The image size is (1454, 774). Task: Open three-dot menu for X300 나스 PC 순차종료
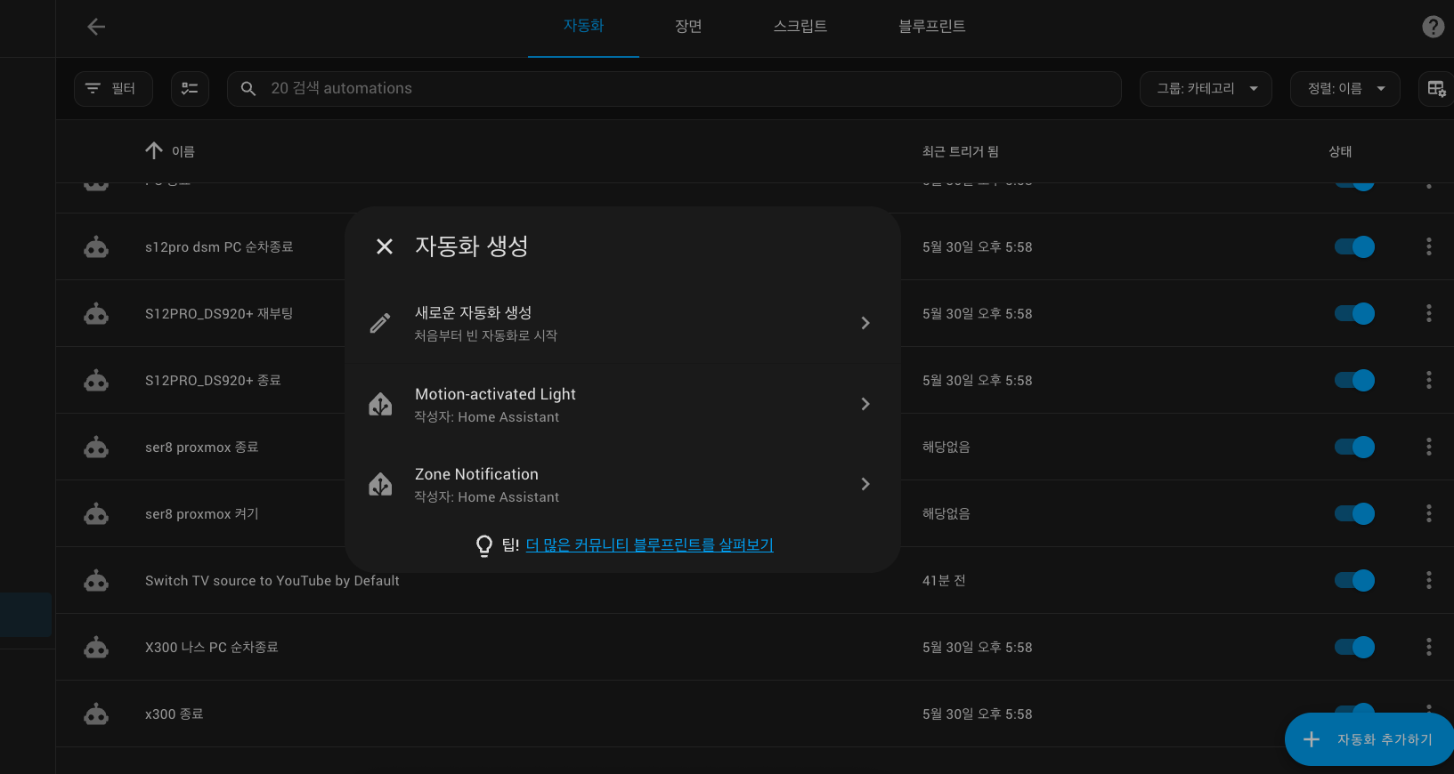(1428, 647)
